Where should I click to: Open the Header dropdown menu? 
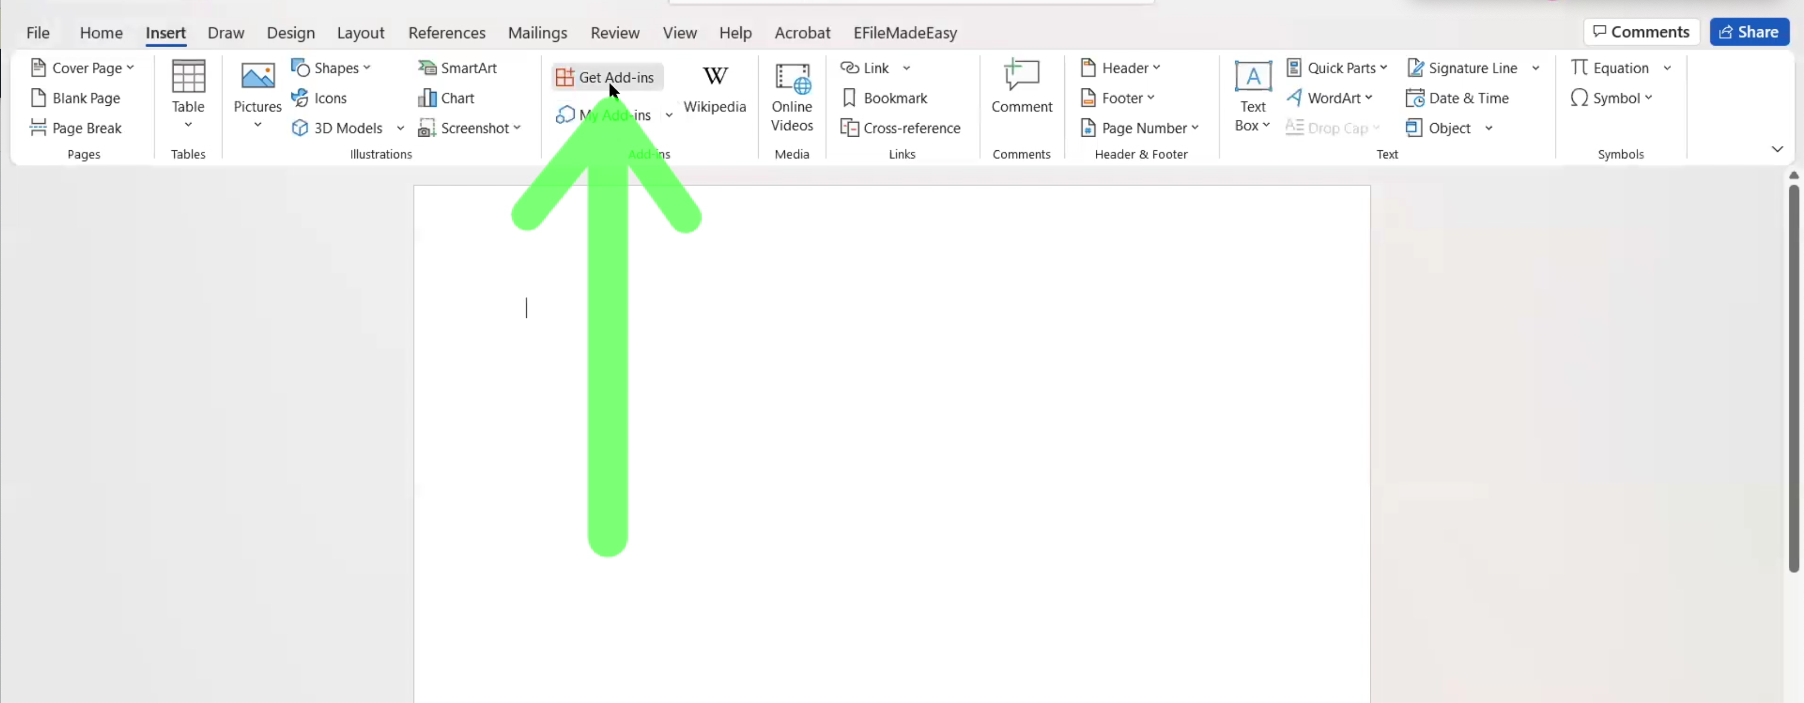click(x=1120, y=68)
